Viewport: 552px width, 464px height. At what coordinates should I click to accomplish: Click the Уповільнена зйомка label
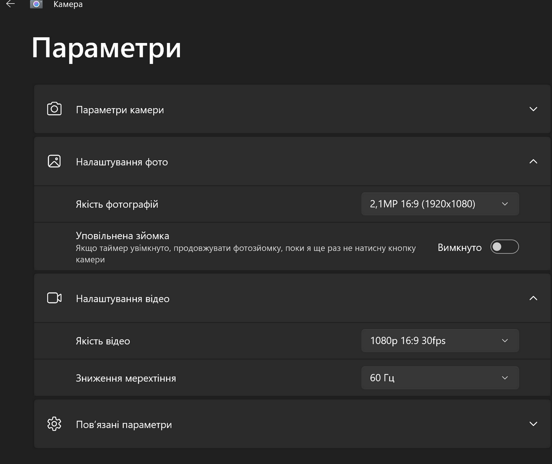tap(123, 236)
